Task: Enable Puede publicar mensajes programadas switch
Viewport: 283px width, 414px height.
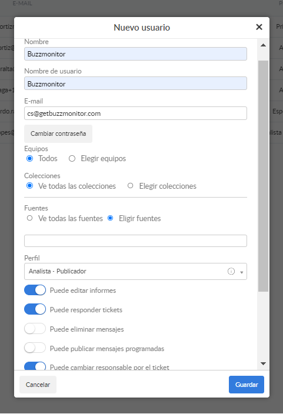Action: tap(35, 348)
